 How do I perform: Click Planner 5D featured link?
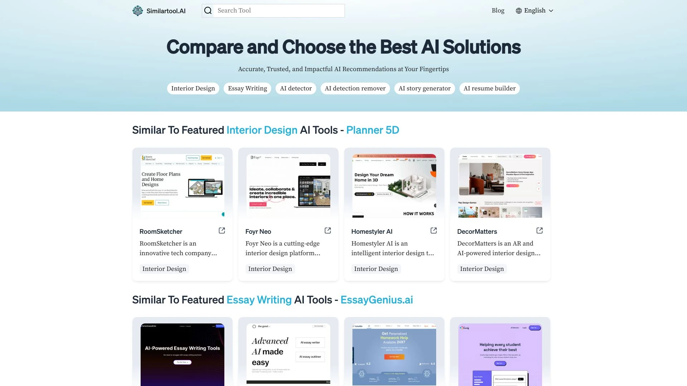tap(373, 130)
